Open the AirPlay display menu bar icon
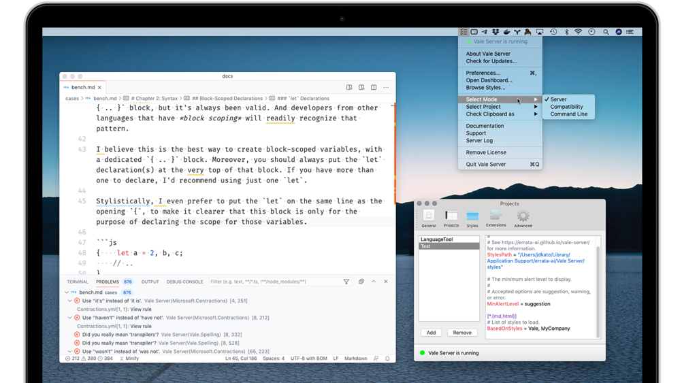Viewport: 682px width, 383px height. pos(540,32)
